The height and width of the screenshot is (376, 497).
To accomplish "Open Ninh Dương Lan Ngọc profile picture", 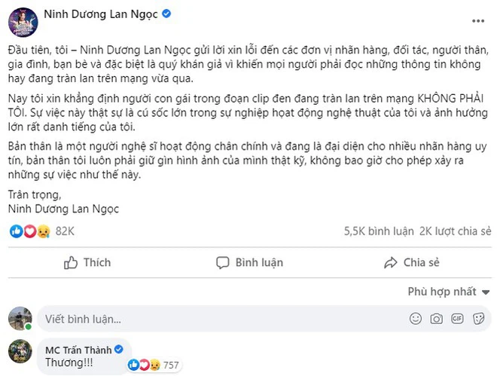I will coord(23,22).
